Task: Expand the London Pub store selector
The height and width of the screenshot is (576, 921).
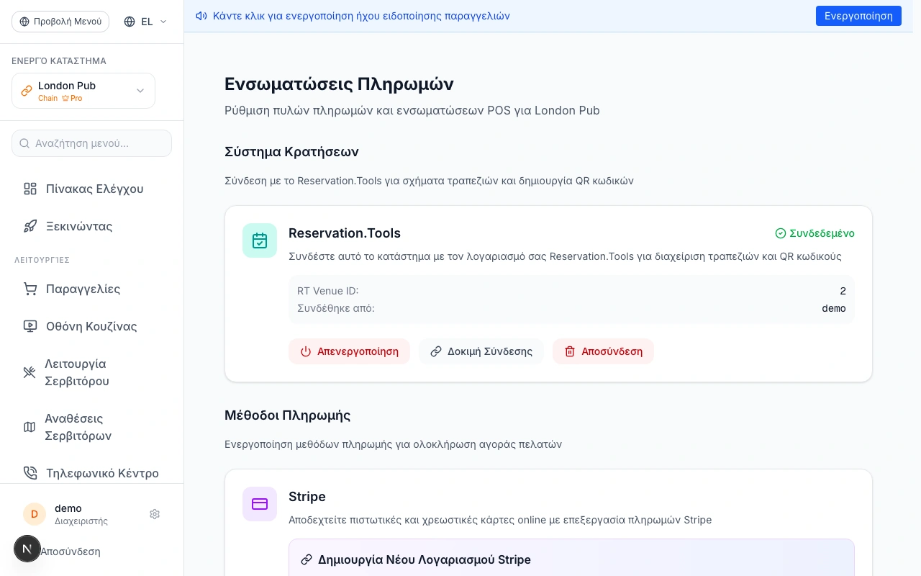Action: click(x=83, y=91)
